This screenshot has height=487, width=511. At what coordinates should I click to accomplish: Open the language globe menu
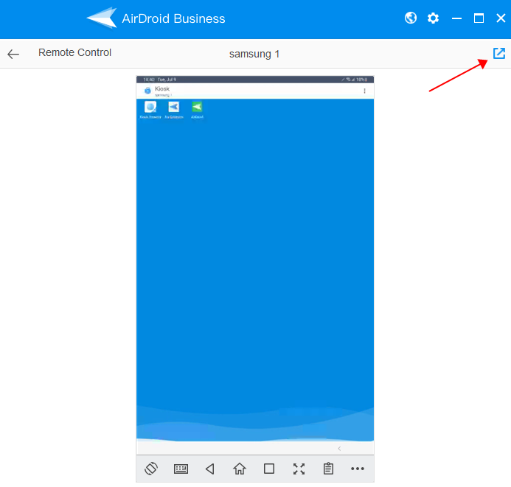pos(411,18)
